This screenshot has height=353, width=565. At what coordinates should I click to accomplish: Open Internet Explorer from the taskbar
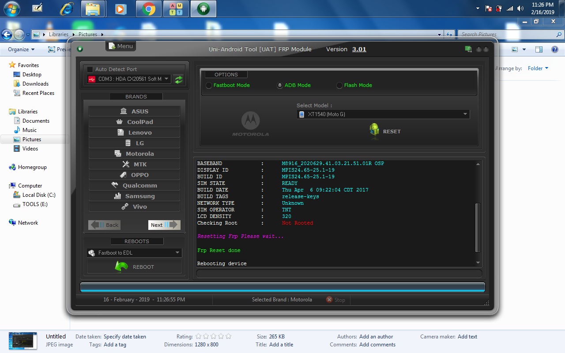(x=67, y=8)
